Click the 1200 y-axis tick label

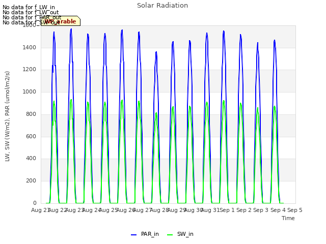tap(30, 70)
